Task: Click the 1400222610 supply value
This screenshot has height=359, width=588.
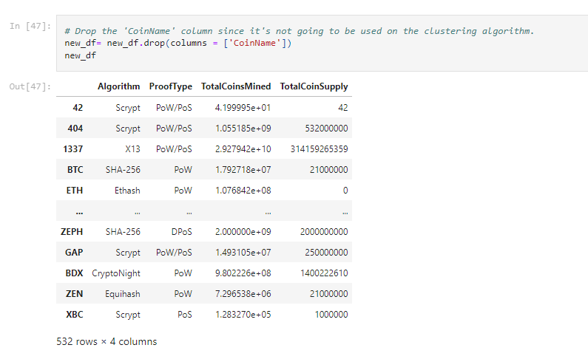Action: pyautogui.click(x=324, y=273)
